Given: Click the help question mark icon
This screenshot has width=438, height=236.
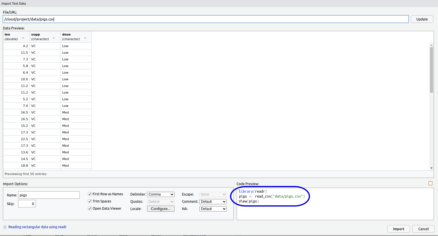Looking at the screenshot, I should tap(5, 227).
